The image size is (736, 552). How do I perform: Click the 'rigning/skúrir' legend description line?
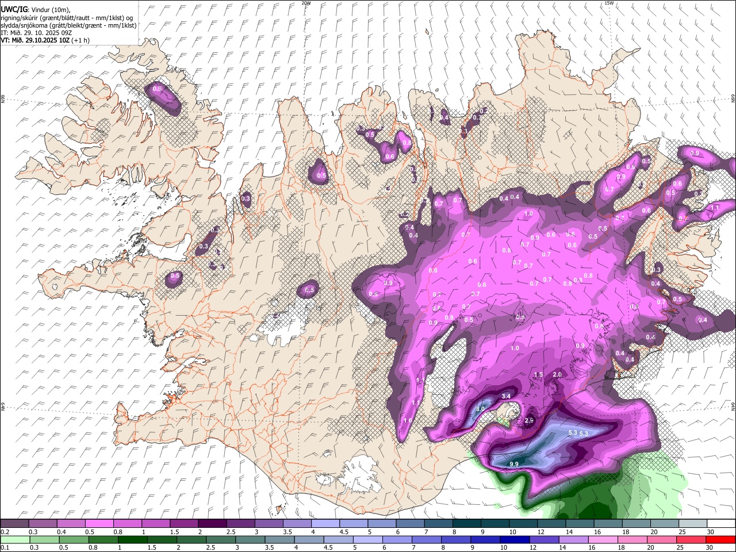pyautogui.click(x=67, y=17)
